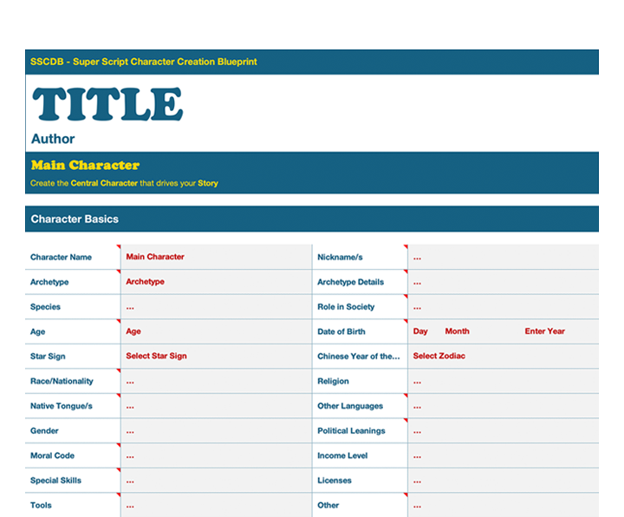Select the Special Skills value cell
Viewport: 624px width, 517px height.
(x=215, y=481)
